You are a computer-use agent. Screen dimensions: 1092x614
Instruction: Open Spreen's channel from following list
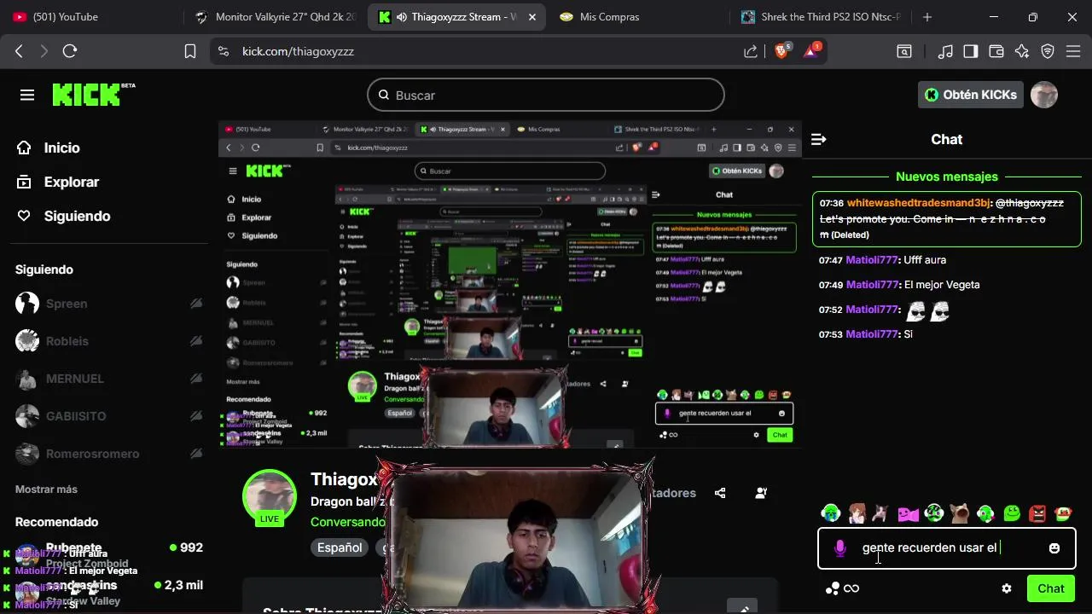[x=109, y=304]
